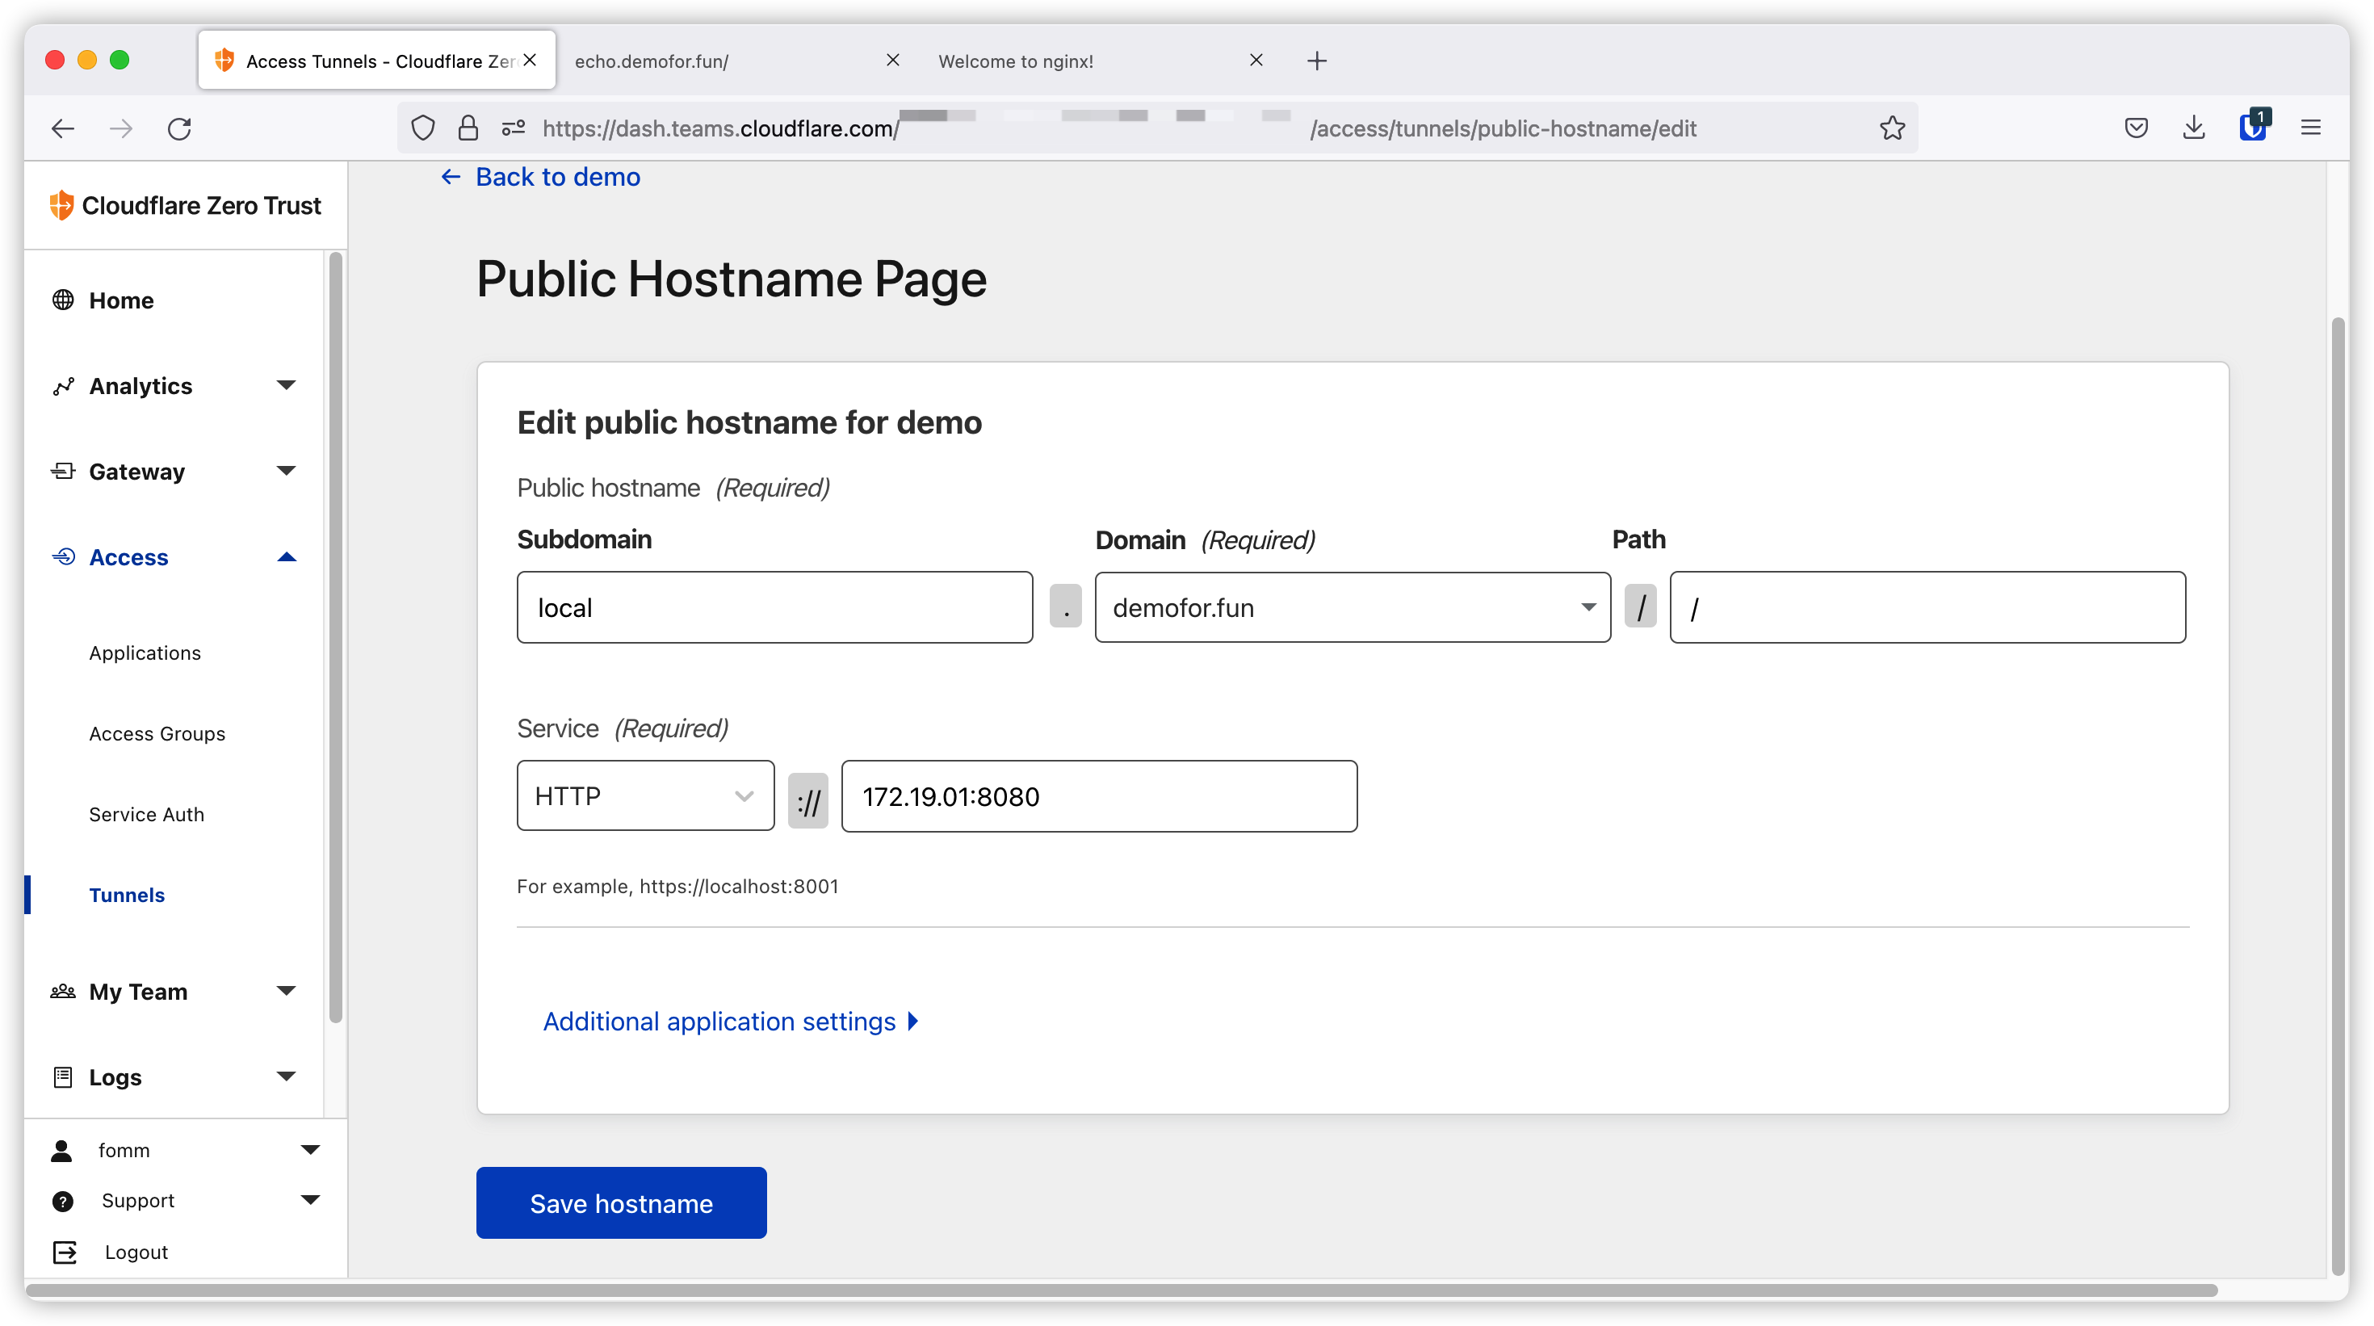Switch to the echo.demofor.fun tab

tap(719, 61)
